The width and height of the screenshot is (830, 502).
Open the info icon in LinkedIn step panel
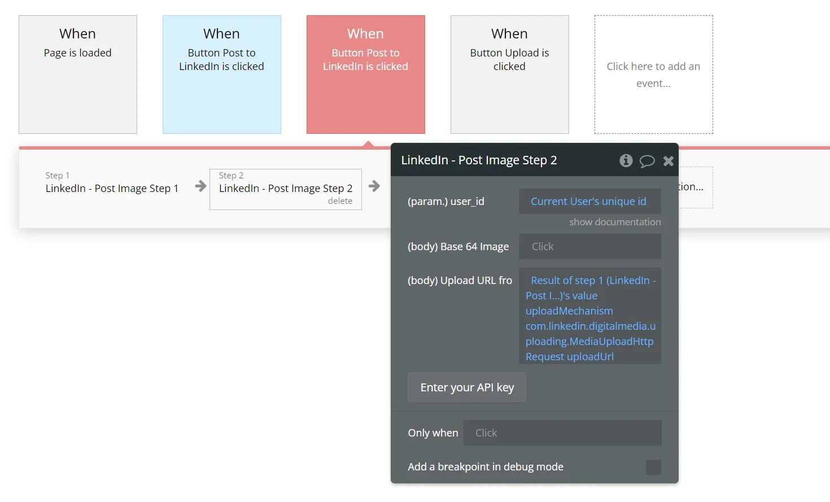click(x=626, y=160)
